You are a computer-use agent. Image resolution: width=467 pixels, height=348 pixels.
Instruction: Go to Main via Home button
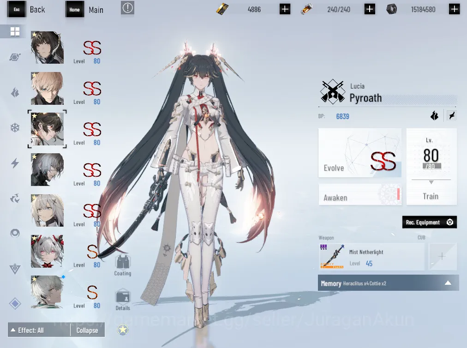pyautogui.click(x=85, y=10)
